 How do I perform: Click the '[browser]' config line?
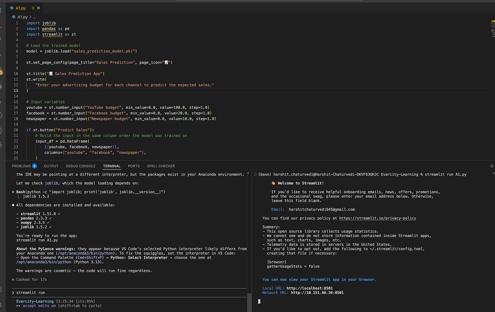pos(277,262)
